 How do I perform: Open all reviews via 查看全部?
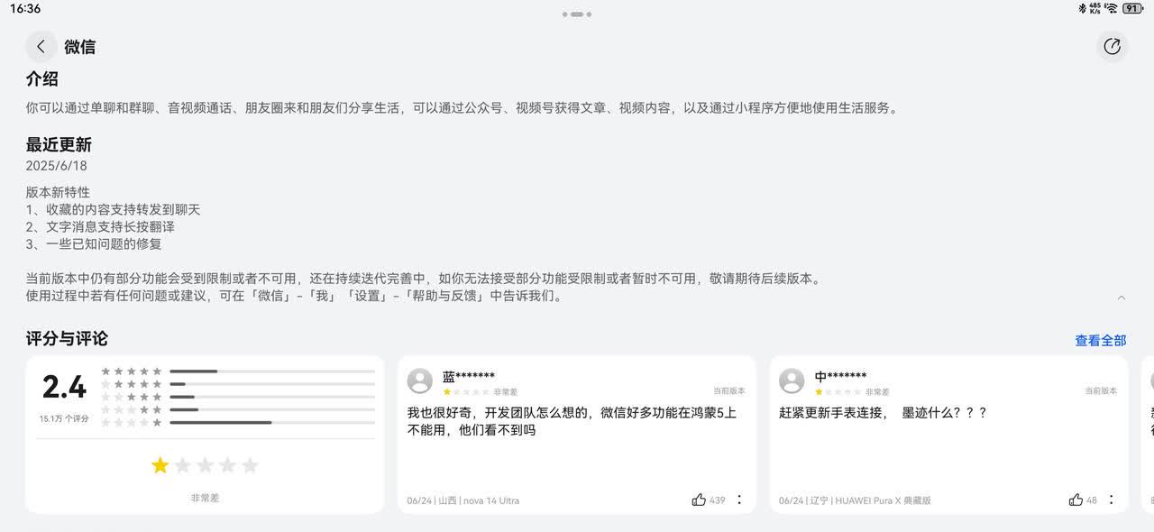coord(1100,341)
